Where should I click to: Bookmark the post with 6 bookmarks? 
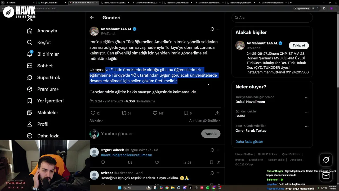[x=186, y=113]
